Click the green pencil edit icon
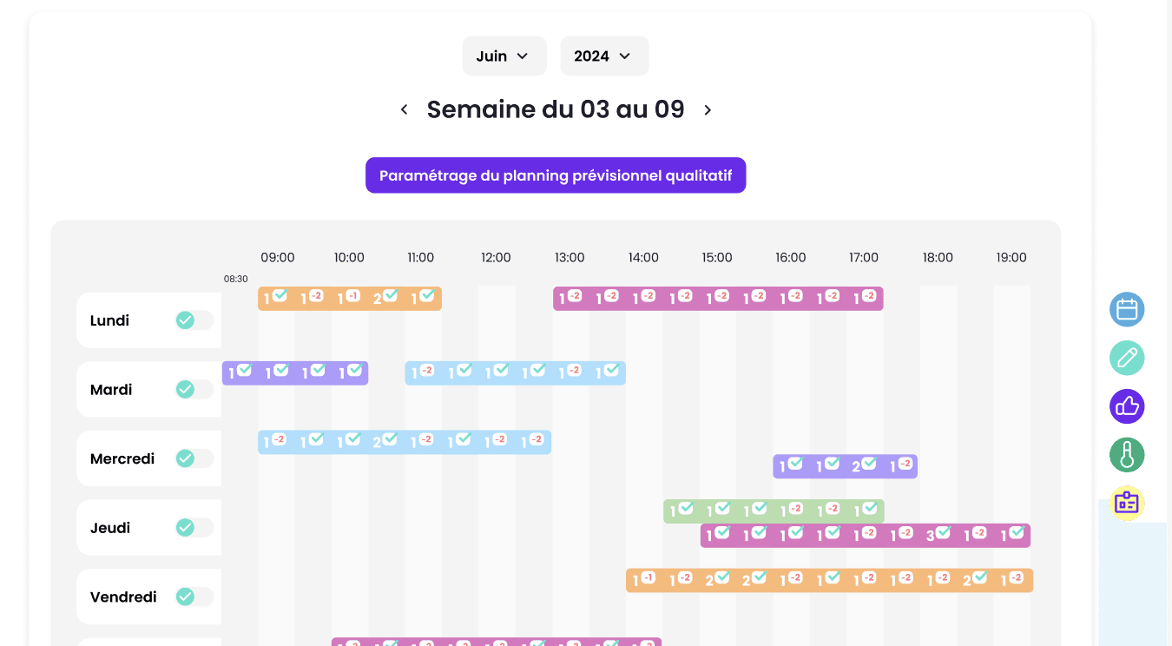The image size is (1172, 646). tap(1127, 358)
